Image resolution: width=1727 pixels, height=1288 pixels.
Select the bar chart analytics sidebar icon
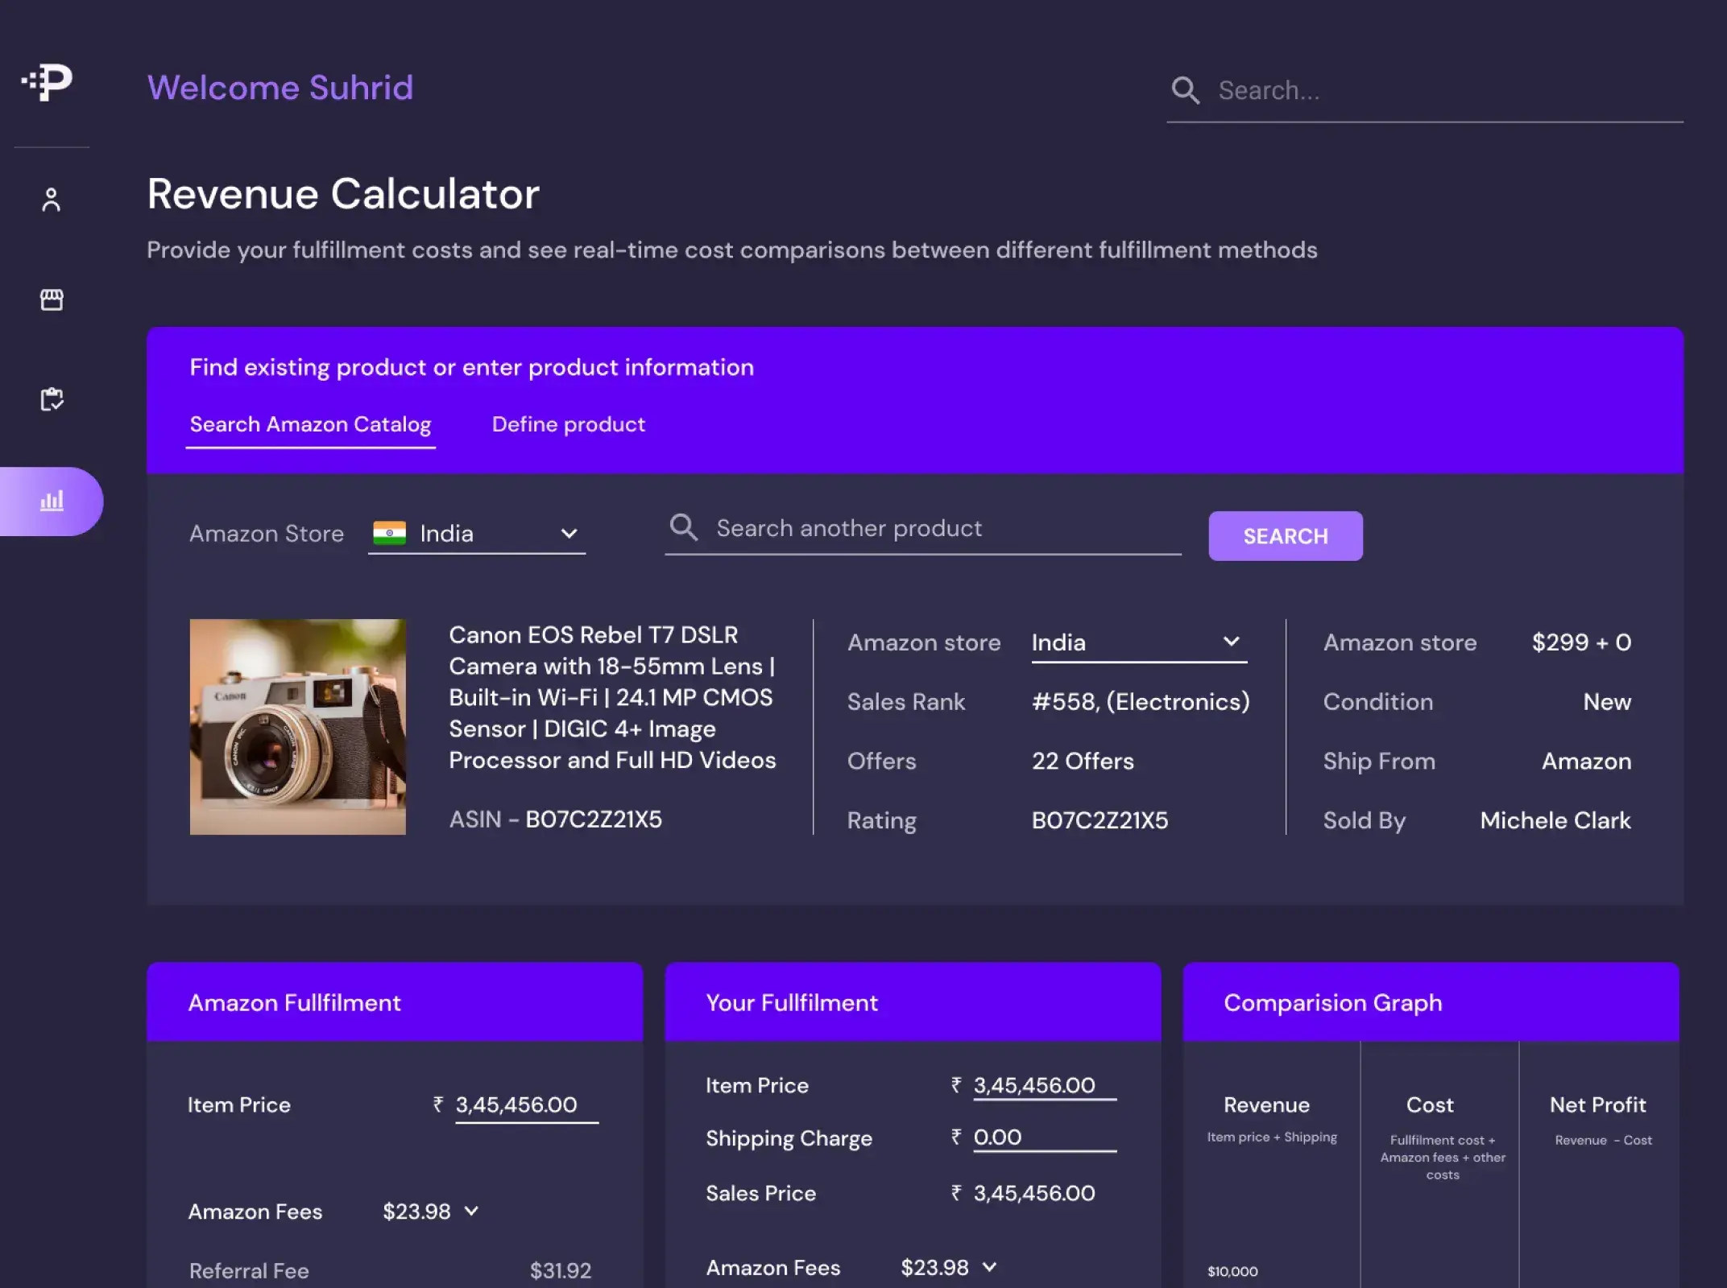(52, 501)
